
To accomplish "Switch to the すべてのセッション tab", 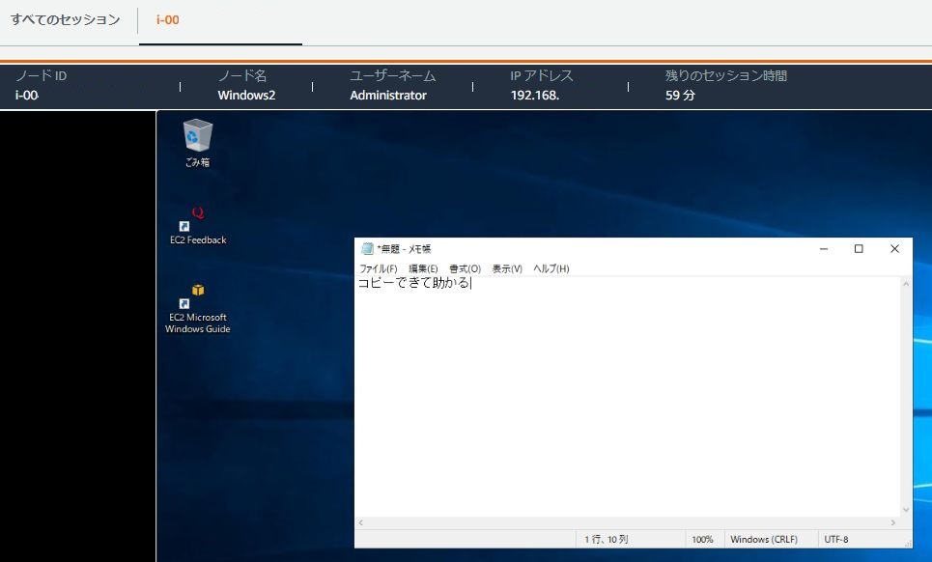I will (x=65, y=18).
